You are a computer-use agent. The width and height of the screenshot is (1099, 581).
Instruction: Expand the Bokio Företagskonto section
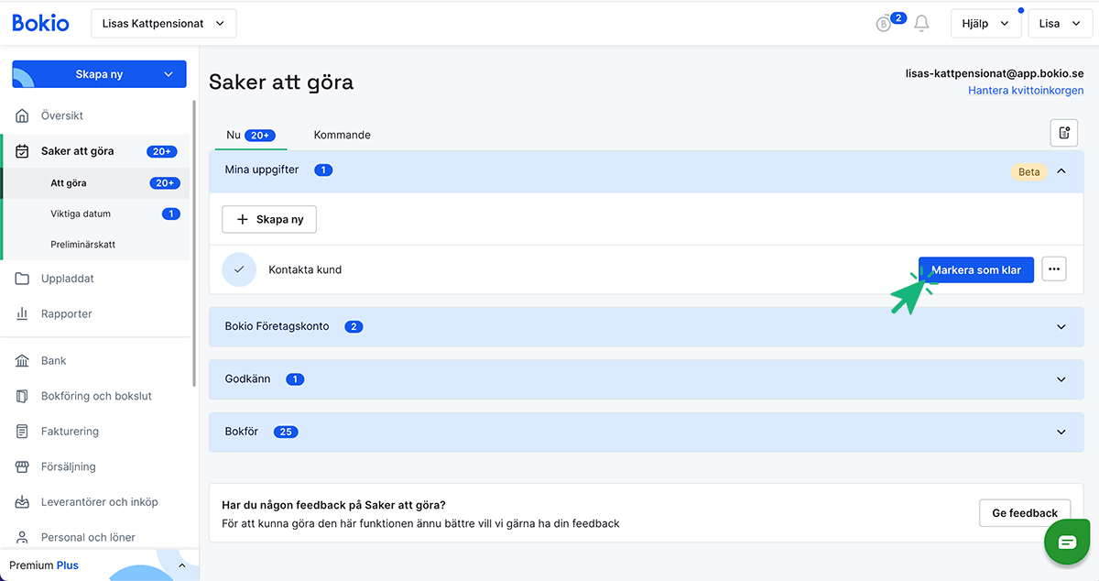(1061, 327)
